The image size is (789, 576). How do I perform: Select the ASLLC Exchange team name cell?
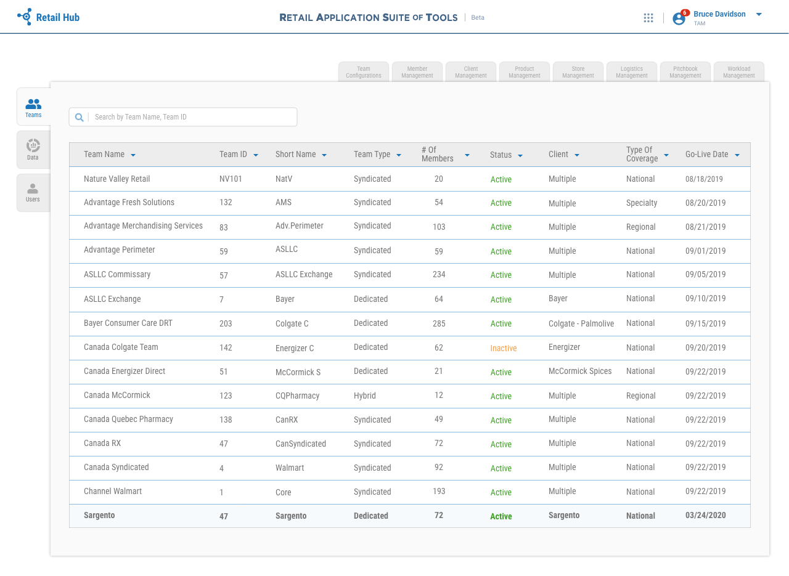112,299
